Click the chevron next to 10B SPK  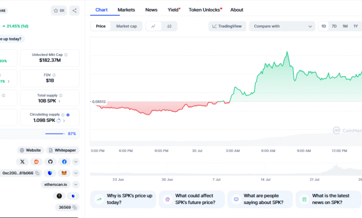59,101
